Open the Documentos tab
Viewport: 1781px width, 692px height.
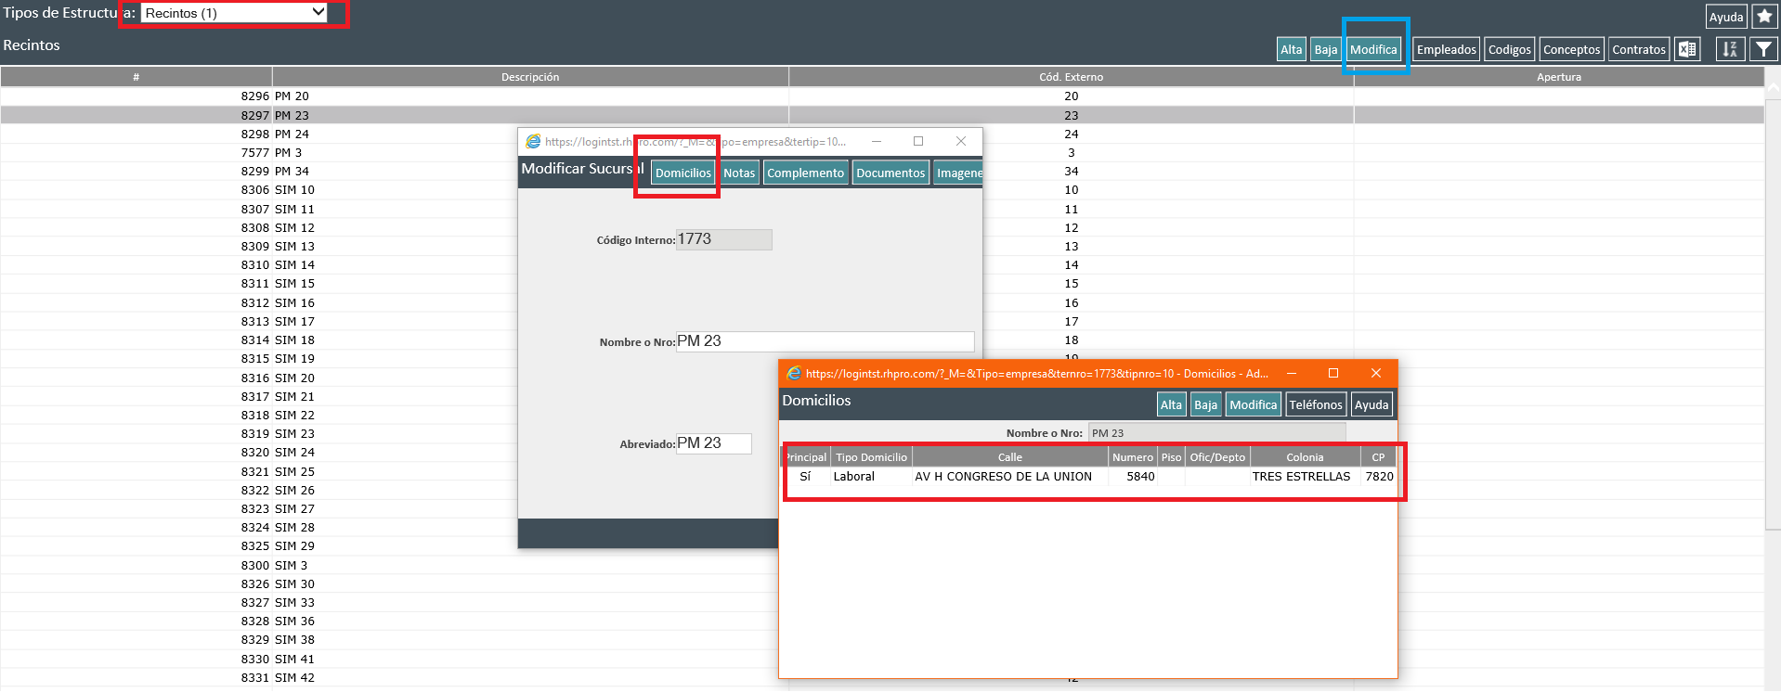coord(890,173)
